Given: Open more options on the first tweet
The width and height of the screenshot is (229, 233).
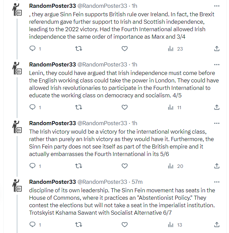Looking at the screenshot, I should [x=217, y=6].
